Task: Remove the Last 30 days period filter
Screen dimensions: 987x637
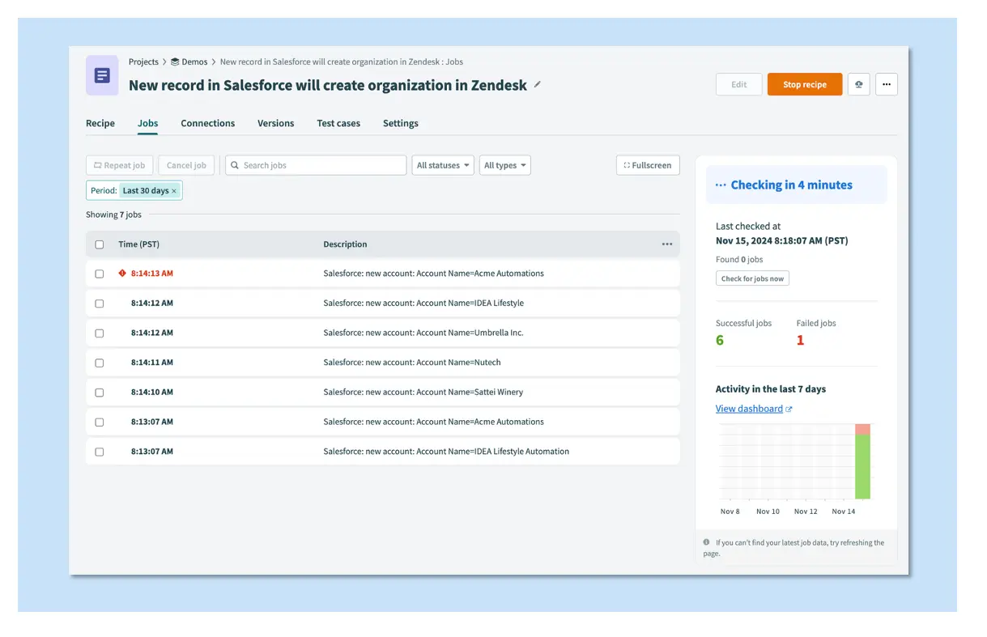Action: click(x=173, y=190)
